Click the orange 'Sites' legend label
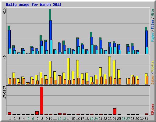The image size is (156, 122). tap(152, 80)
